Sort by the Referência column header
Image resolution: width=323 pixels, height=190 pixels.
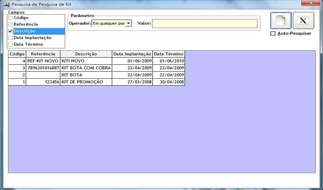(x=43, y=54)
